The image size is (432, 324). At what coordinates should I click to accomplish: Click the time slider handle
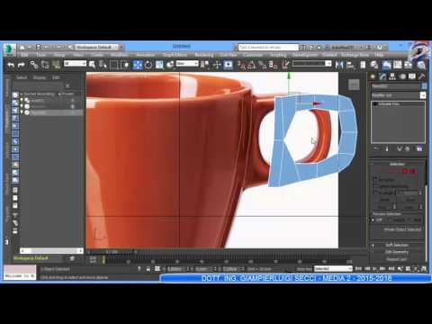[112, 252]
